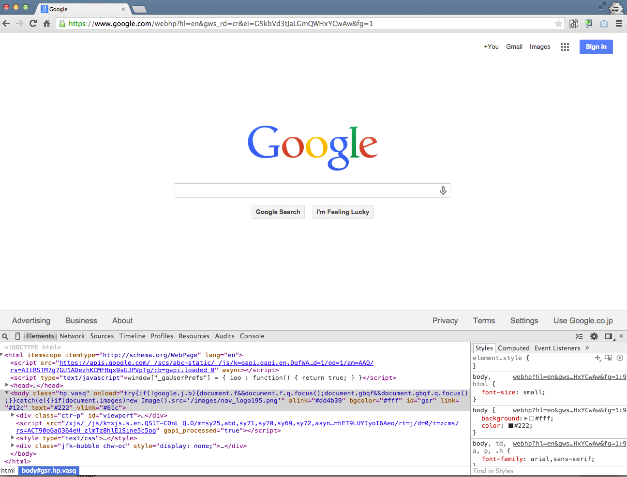Click the camera screenshot extension icon
This screenshot has height=477, width=627.
[x=604, y=23]
